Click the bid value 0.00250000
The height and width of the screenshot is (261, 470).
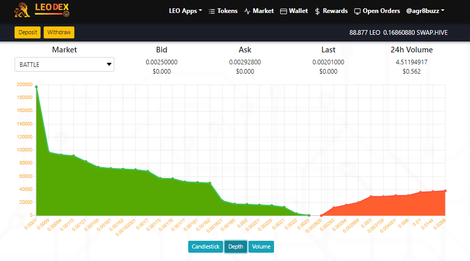click(162, 62)
